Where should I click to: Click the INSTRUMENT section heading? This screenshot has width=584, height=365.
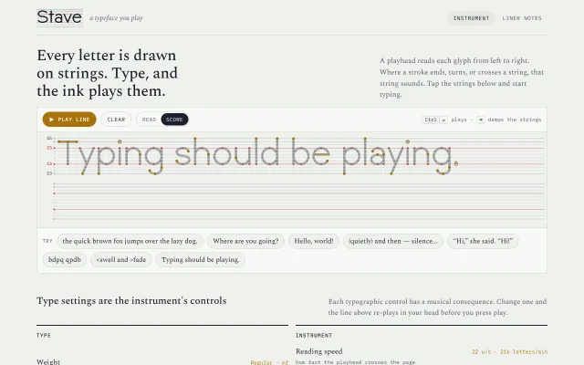(314, 335)
